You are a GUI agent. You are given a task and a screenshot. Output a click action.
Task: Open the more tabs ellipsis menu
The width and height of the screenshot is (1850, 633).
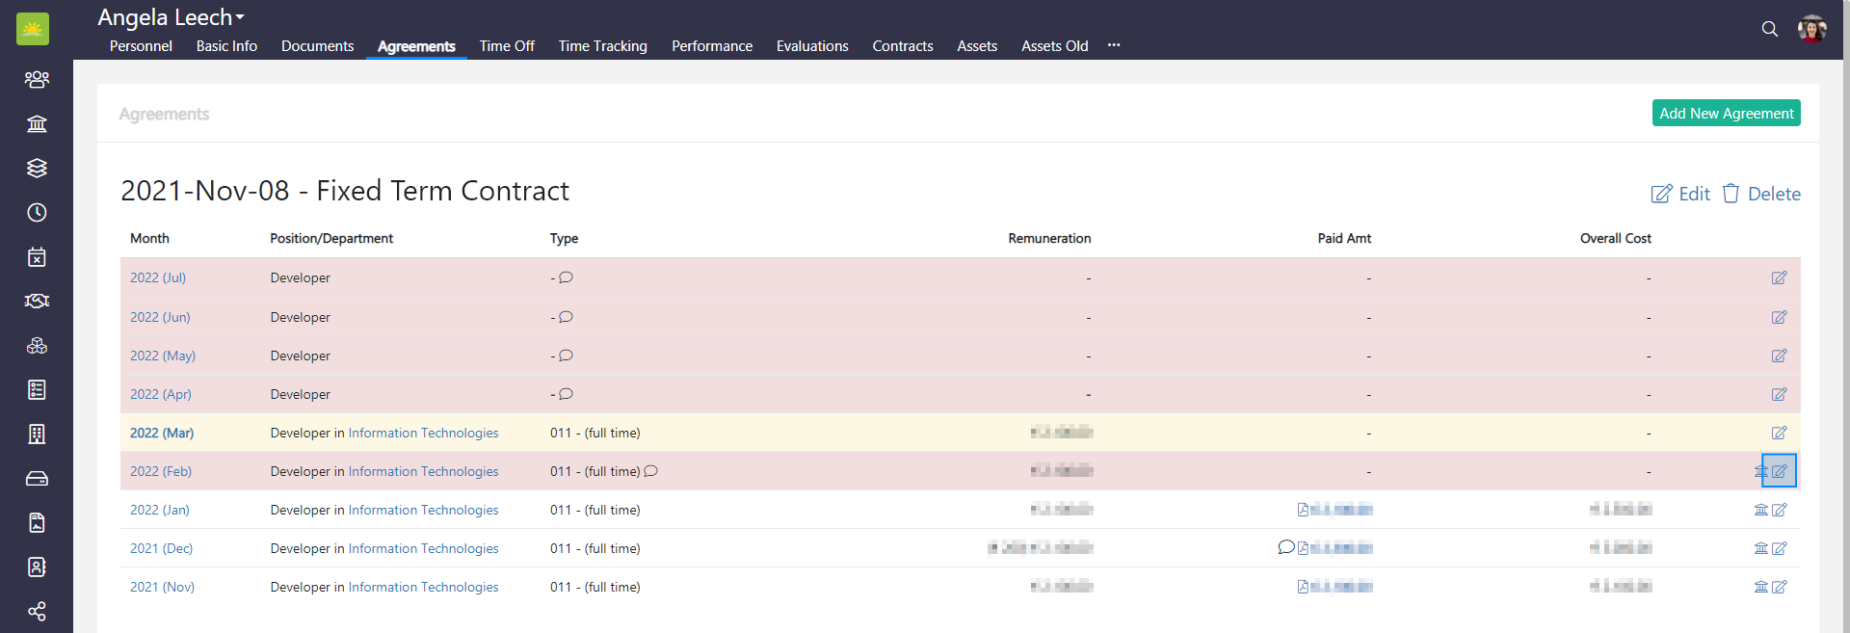pyautogui.click(x=1114, y=45)
